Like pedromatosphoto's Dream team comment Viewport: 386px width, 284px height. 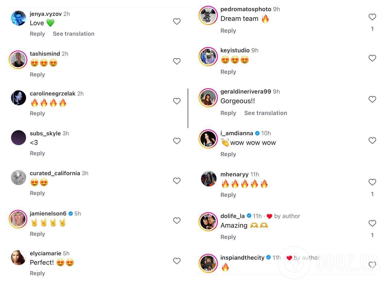click(x=372, y=17)
